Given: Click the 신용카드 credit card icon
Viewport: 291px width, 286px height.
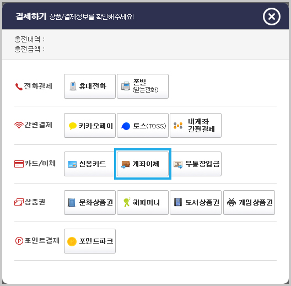Looking at the screenshot, I should [x=72, y=164].
